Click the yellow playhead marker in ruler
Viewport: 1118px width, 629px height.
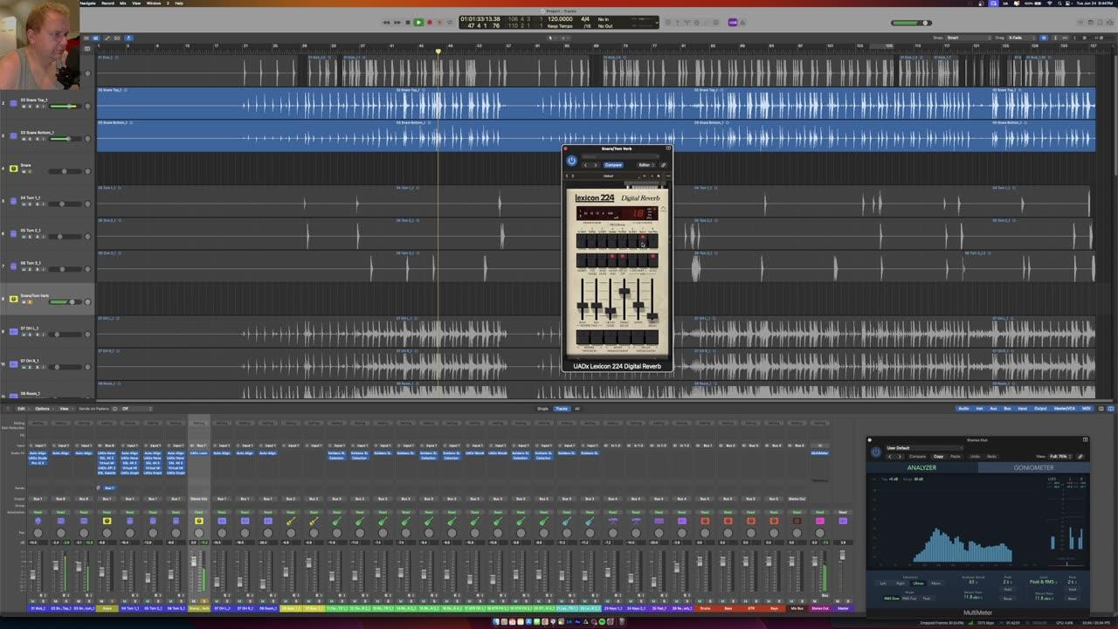click(x=438, y=51)
